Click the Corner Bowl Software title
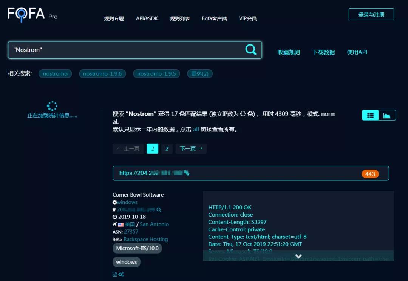This screenshot has width=408, height=281. [x=138, y=195]
